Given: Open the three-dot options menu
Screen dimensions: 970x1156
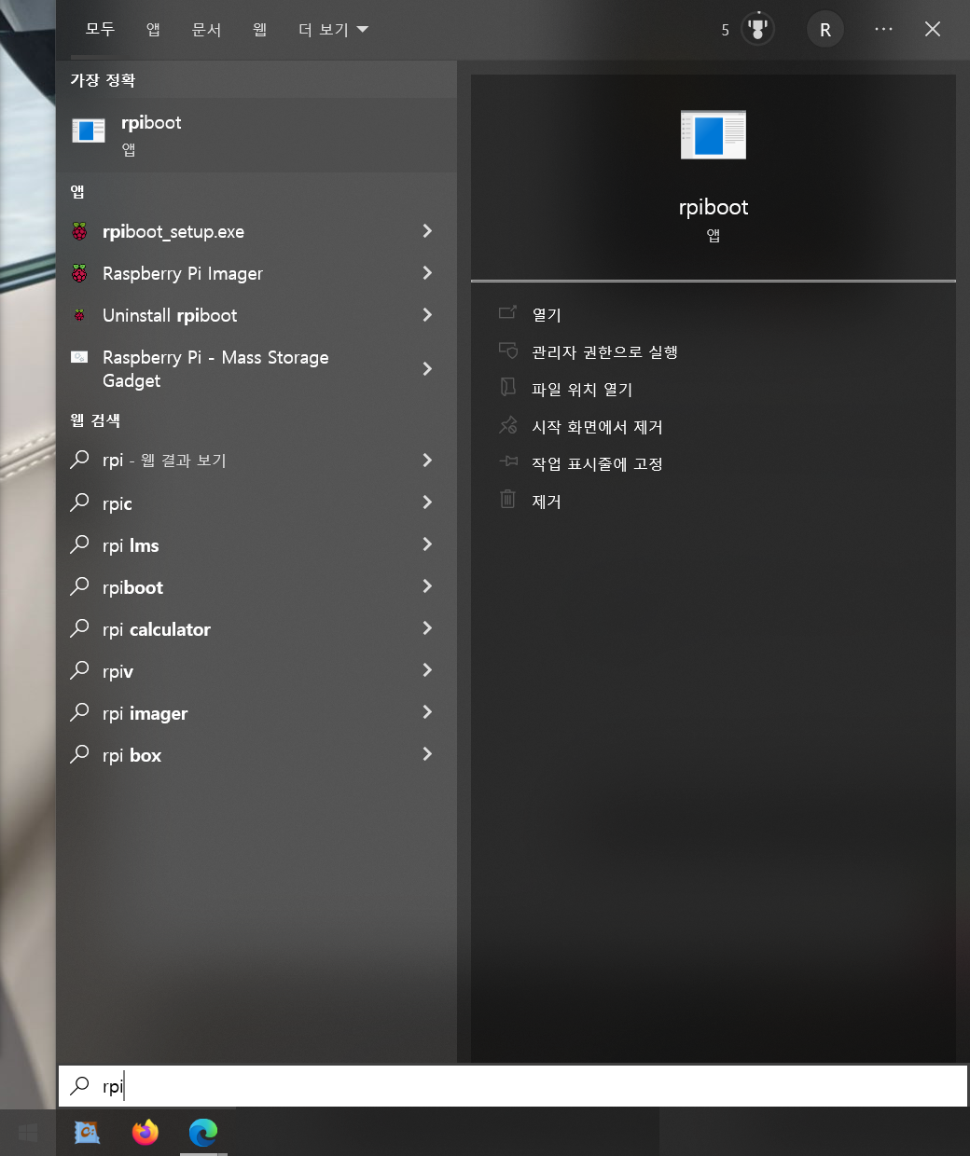Looking at the screenshot, I should 883,30.
